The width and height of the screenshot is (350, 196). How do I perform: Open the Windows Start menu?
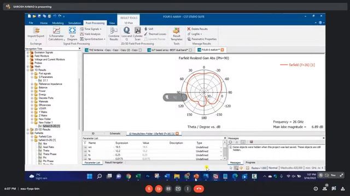click(90, 176)
